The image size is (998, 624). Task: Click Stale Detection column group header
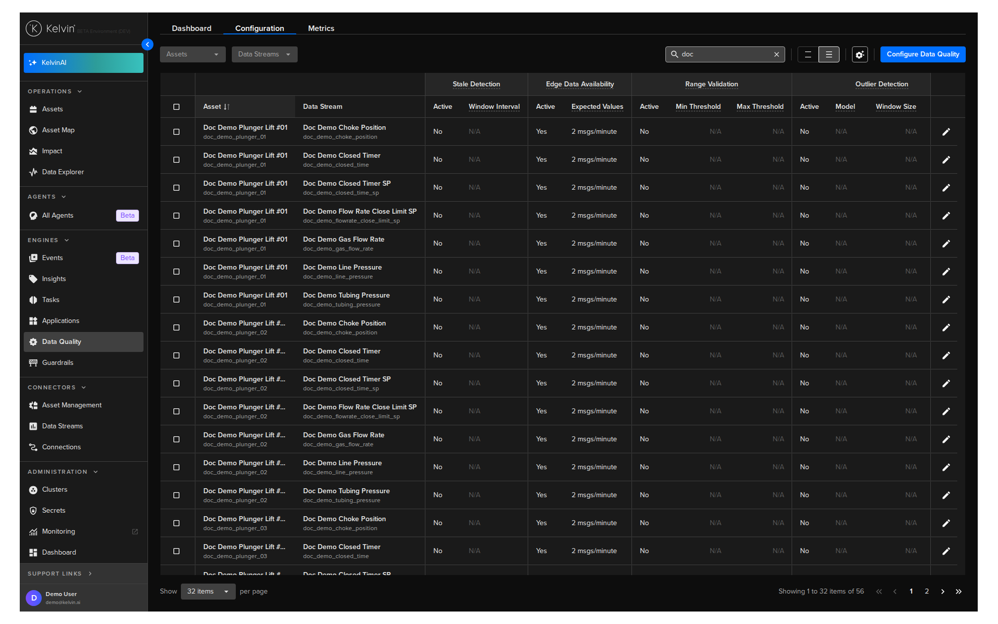[476, 84]
